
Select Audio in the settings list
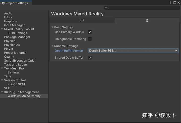pos(8,13)
